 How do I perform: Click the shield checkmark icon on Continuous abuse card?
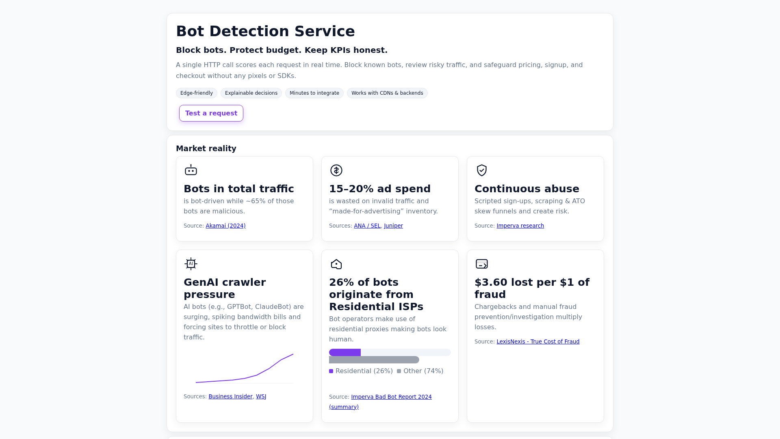[482, 170]
